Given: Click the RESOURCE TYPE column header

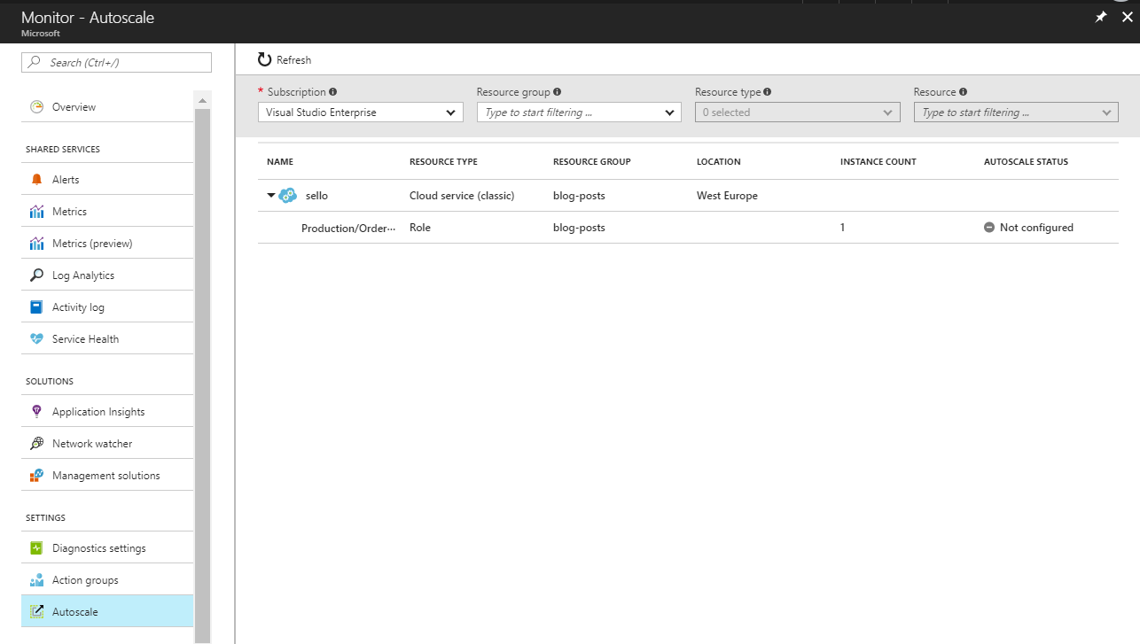Looking at the screenshot, I should (x=443, y=162).
